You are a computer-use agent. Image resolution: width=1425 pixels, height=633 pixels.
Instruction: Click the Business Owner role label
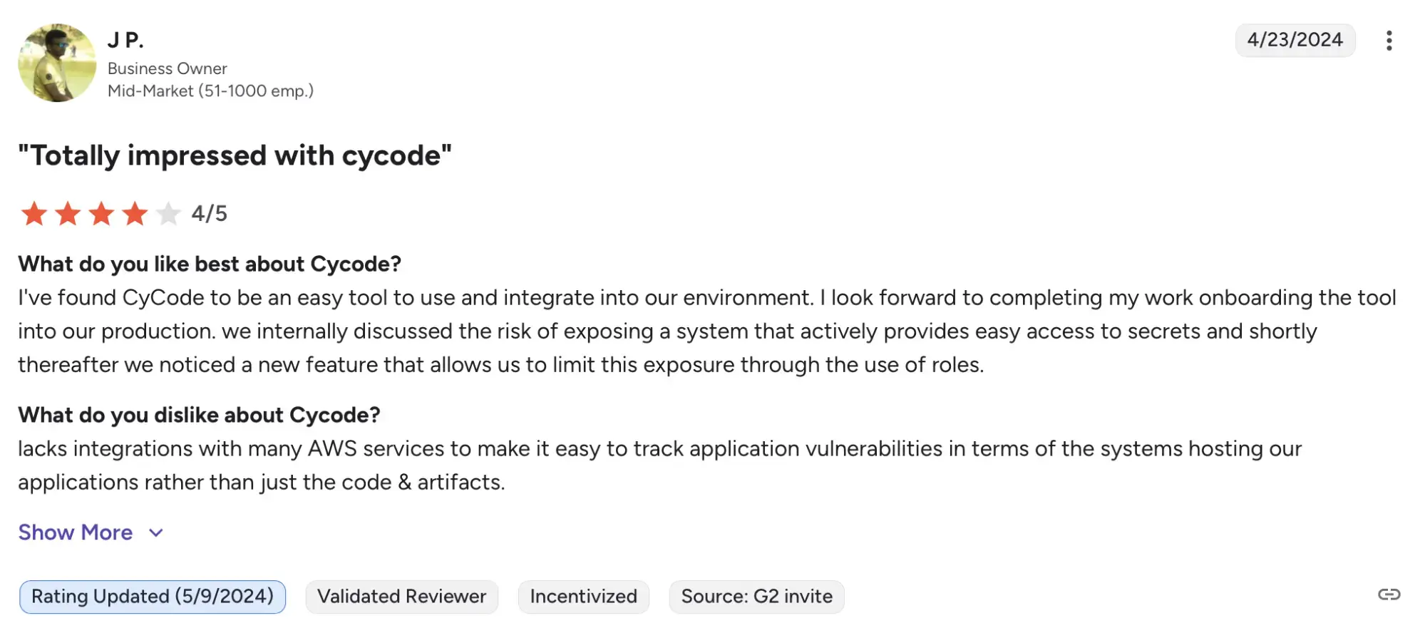click(168, 68)
